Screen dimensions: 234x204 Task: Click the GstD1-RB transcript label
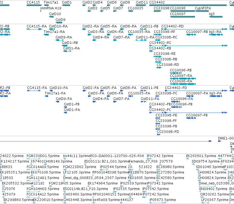pyautogui.click(x=70, y=43)
